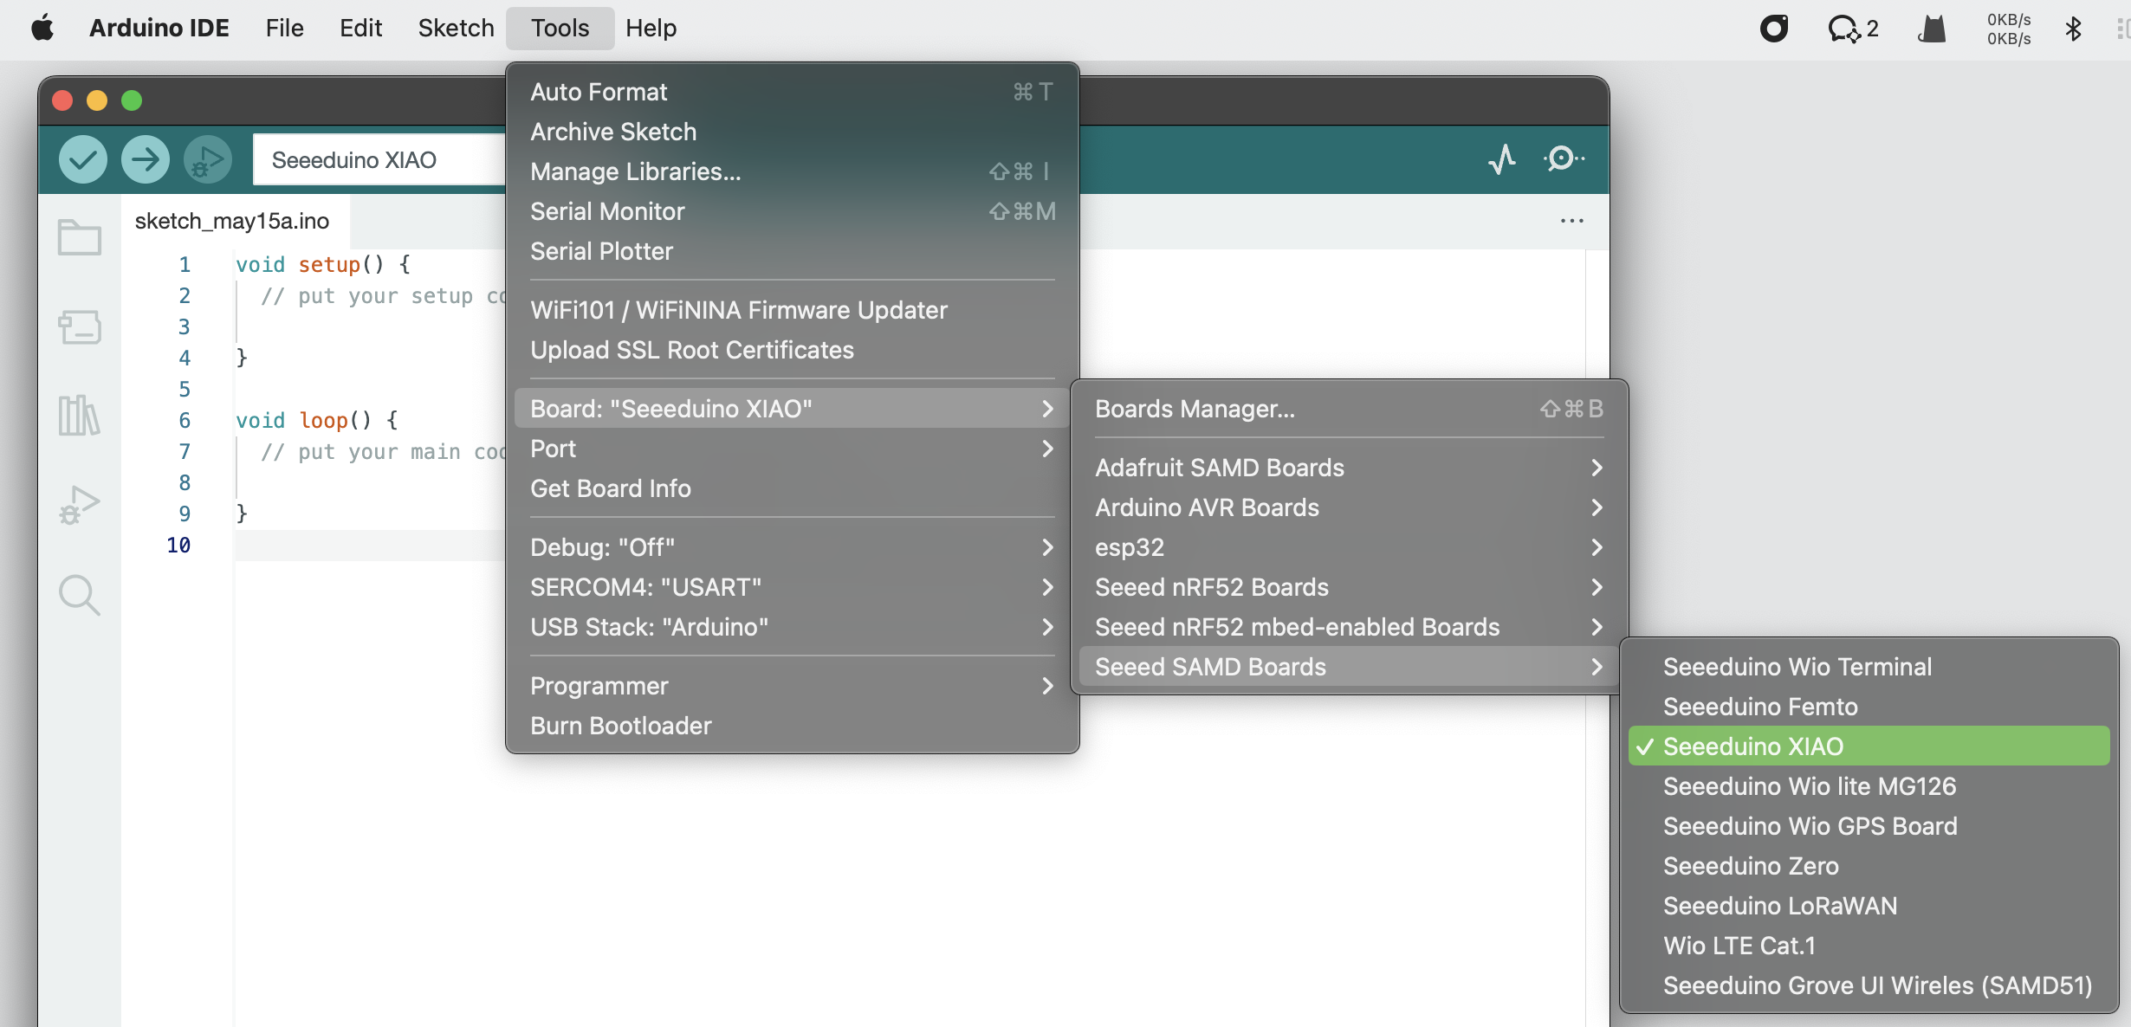This screenshot has height=1027, width=2131.
Task: Expand the Arduino AVR Boards submenu
Action: [x=1349, y=507]
